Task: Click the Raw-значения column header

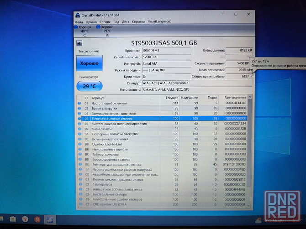Action: coord(233,98)
